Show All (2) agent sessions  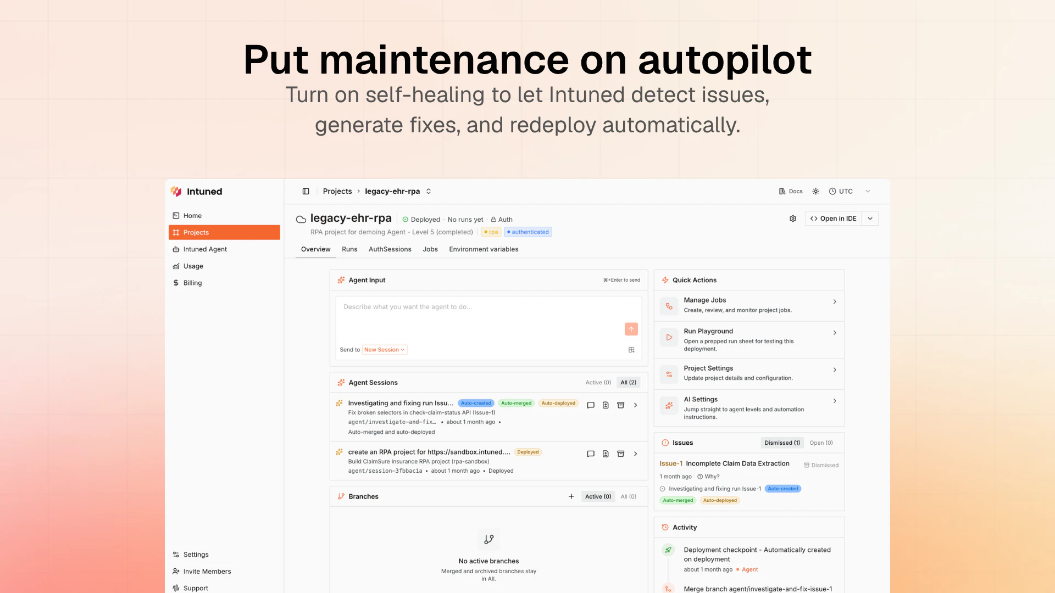(629, 383)
